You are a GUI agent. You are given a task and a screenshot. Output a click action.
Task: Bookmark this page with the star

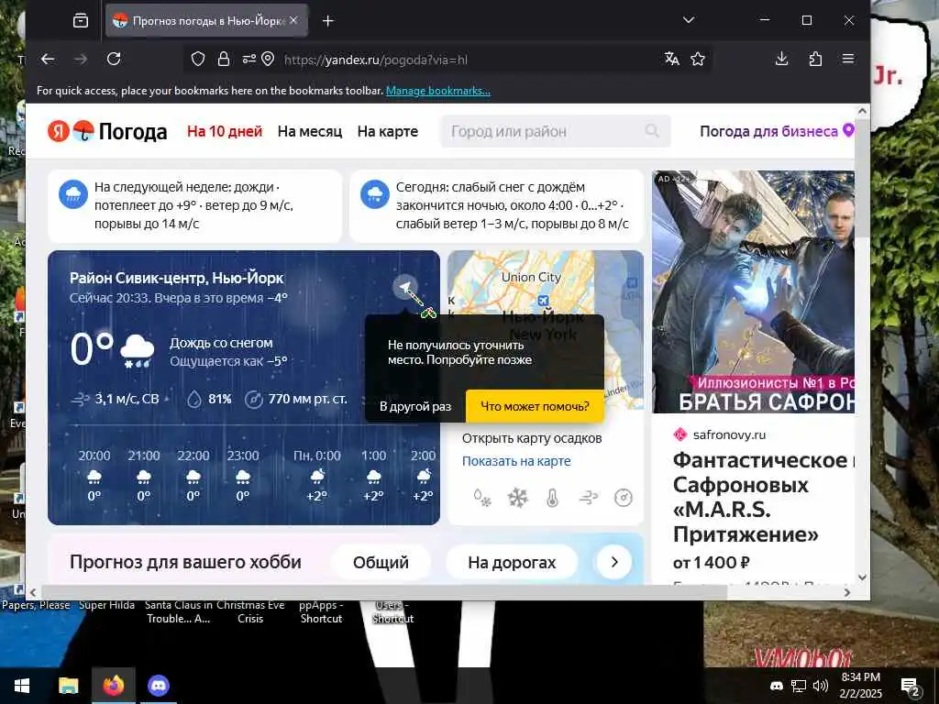tap(698, 59)
